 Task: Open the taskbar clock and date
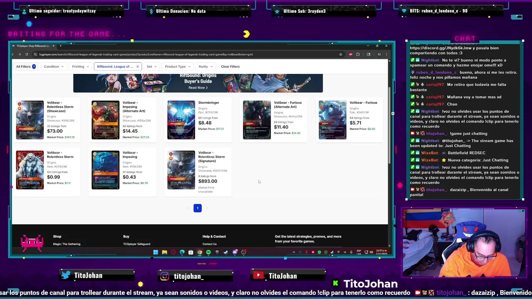(x=382, y=252)
